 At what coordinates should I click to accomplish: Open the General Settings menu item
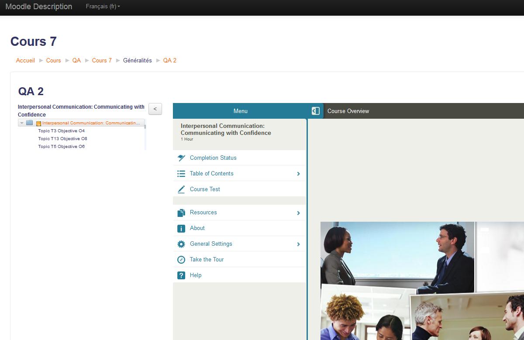coord(240,244)
